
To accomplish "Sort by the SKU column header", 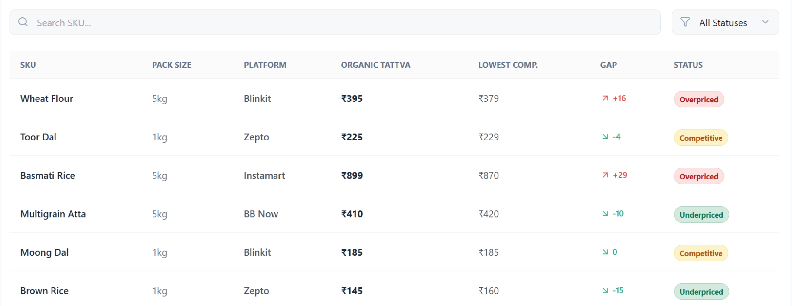I will pyautogui.click(x=28, y=65).
